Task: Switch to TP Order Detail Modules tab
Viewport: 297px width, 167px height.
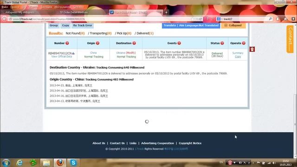Action: click(x=82, y=13)
